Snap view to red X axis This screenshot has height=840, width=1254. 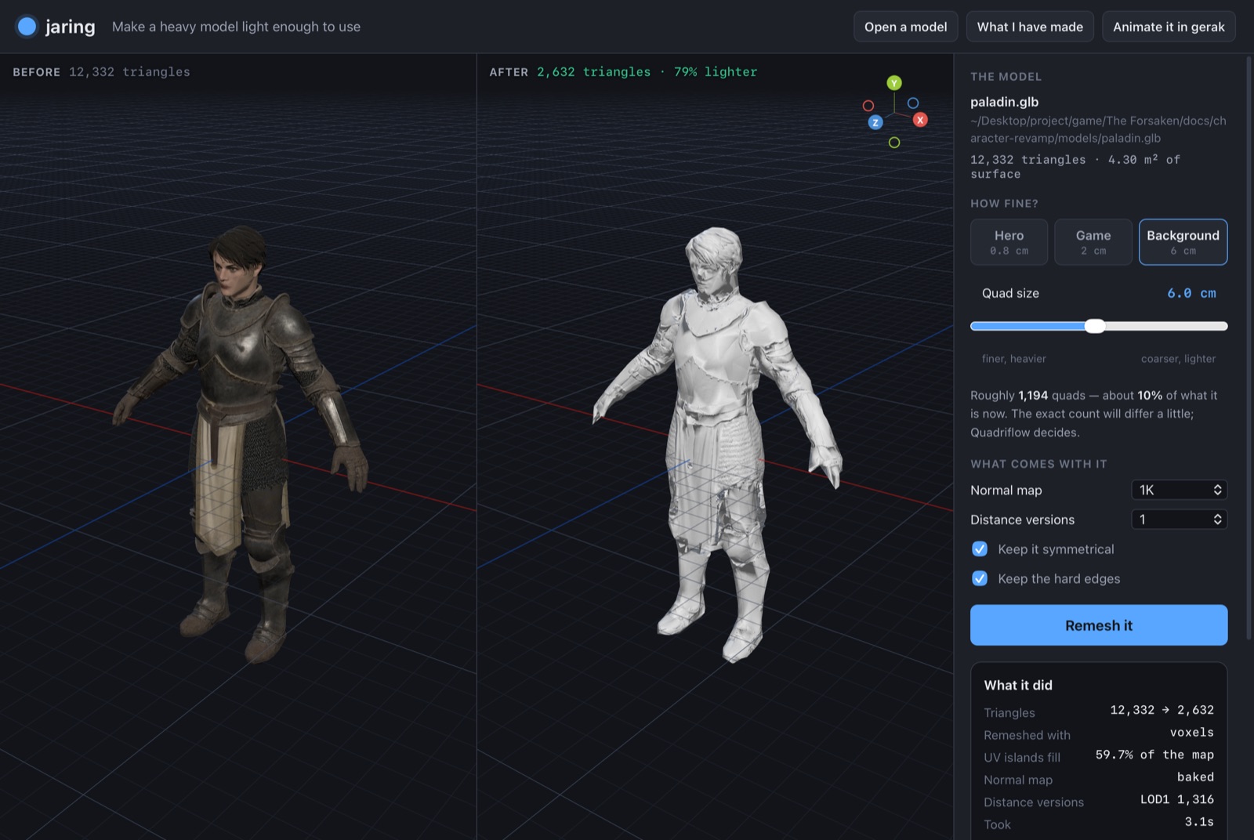[x=920, y=120]
